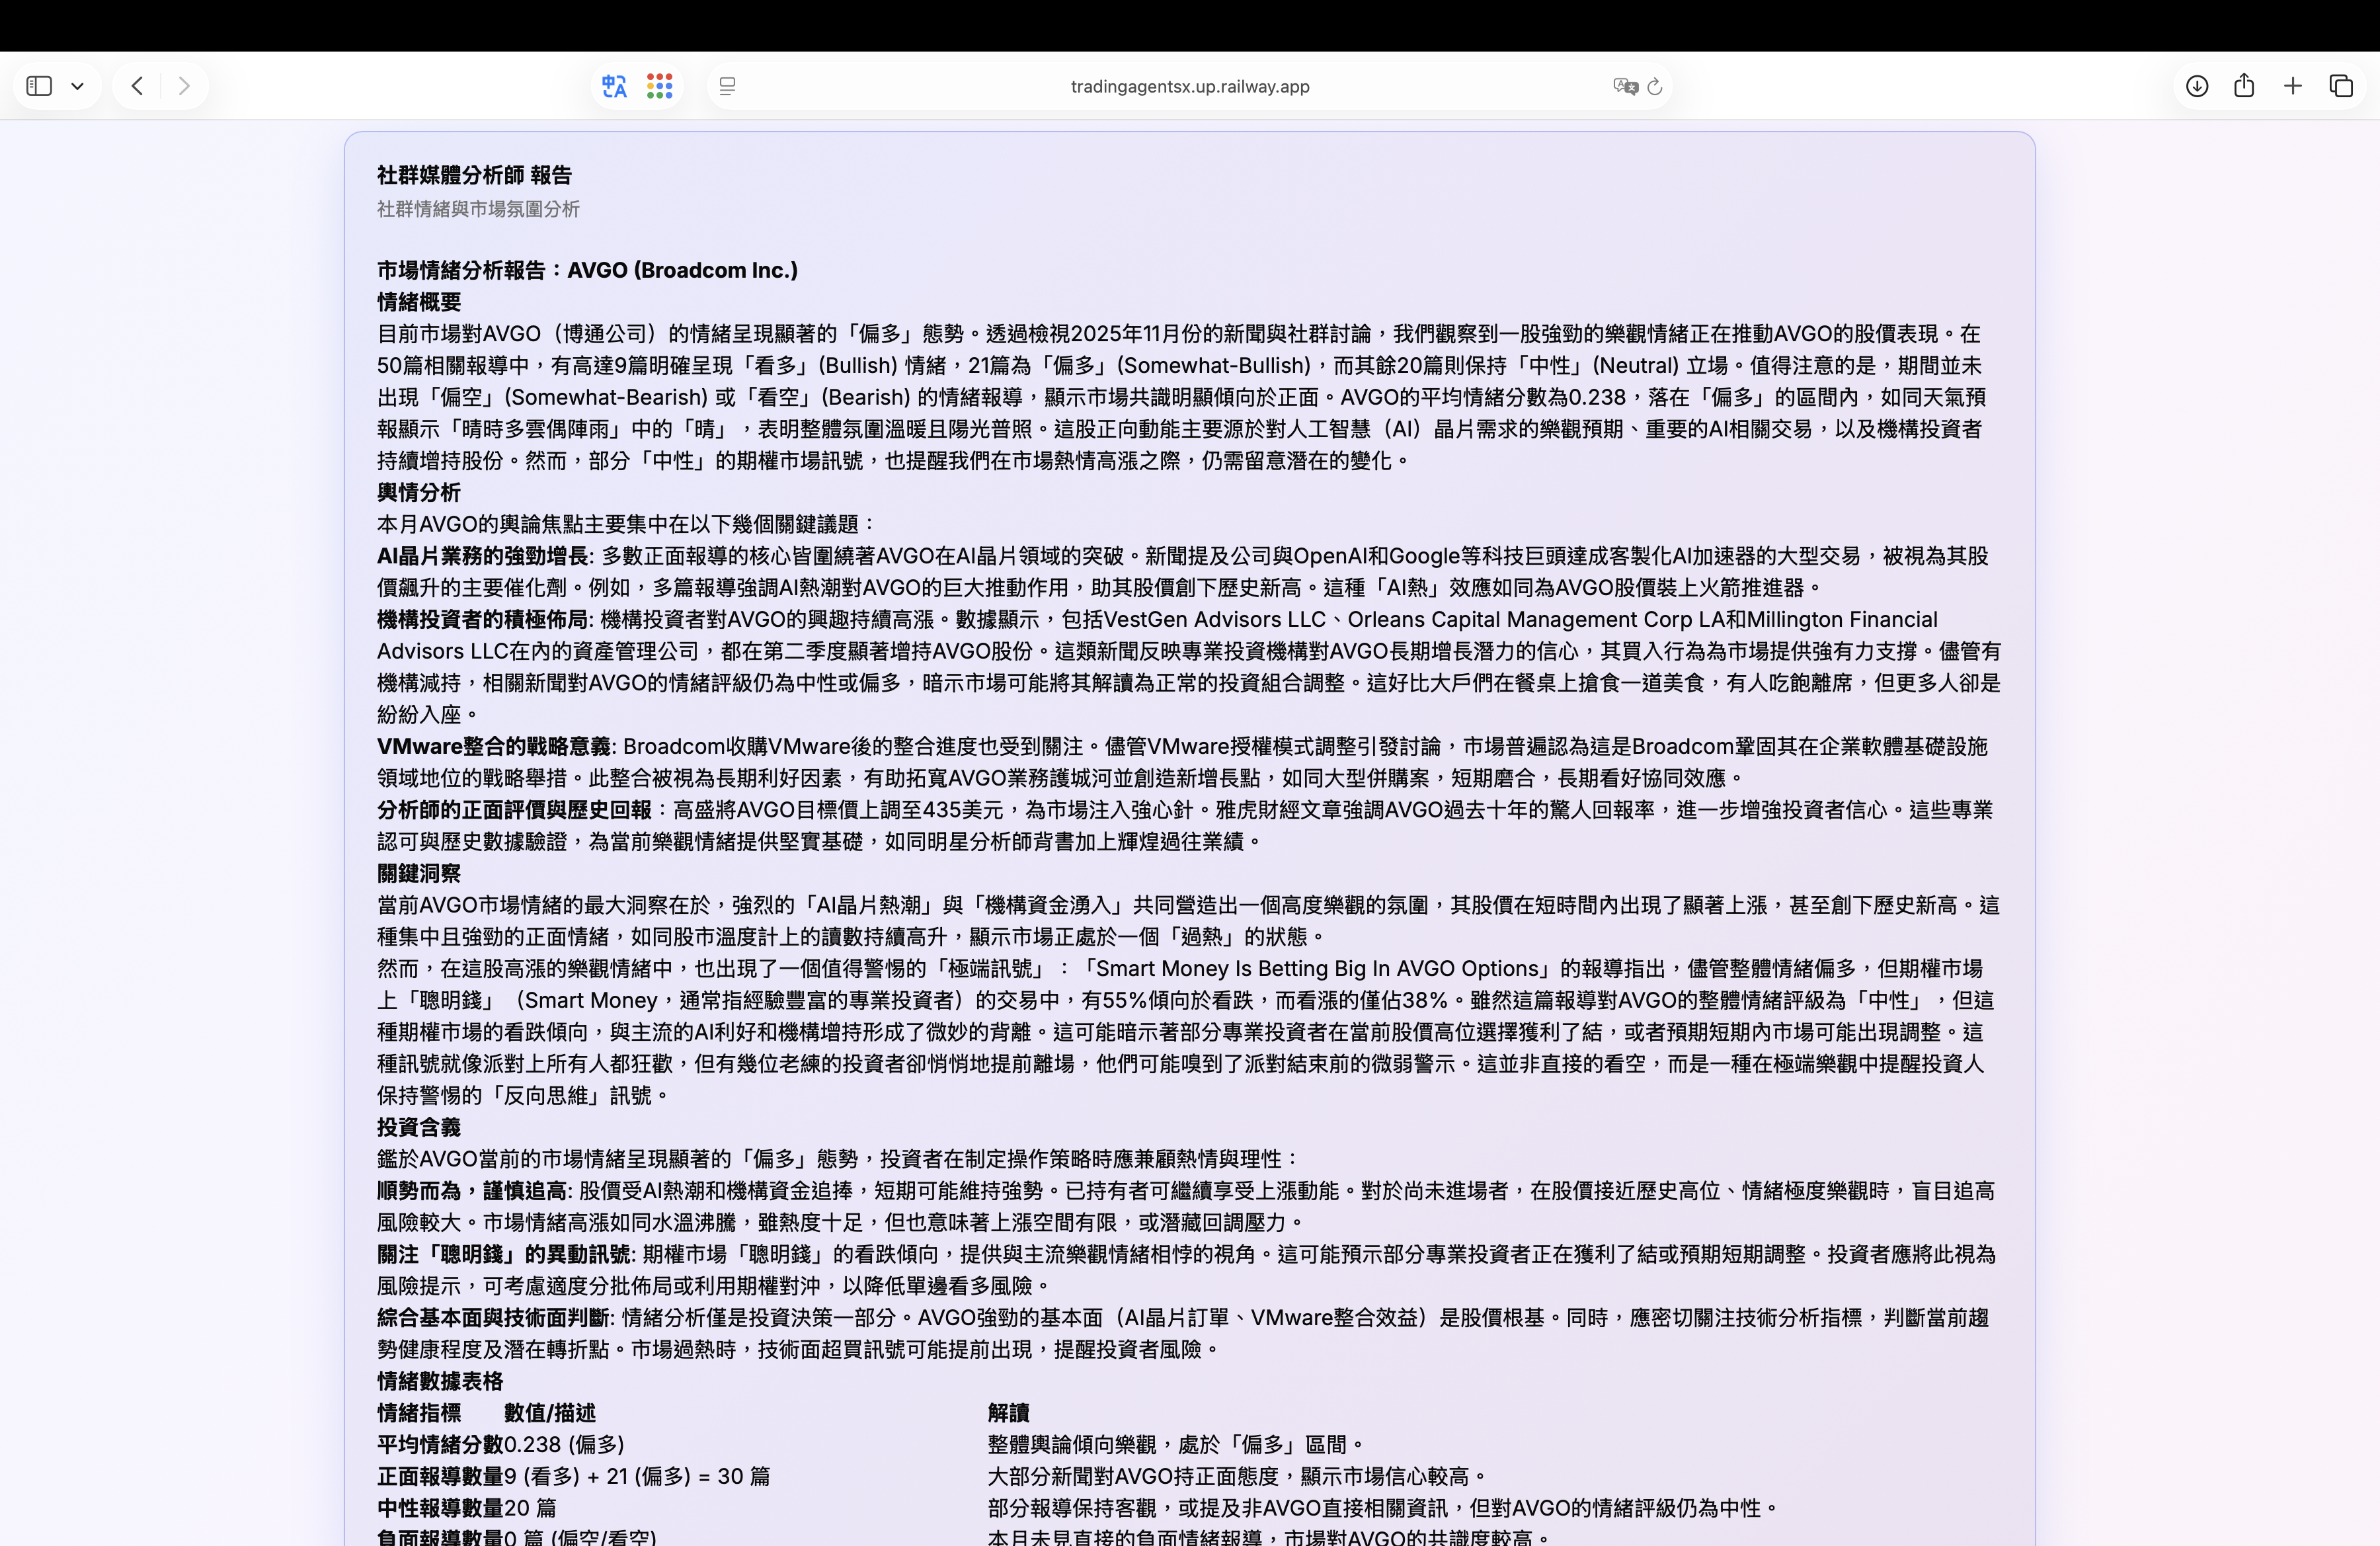
Task: Click the tradingagentsx.up.railway.app address field
Action: [x=1189, y=86]
